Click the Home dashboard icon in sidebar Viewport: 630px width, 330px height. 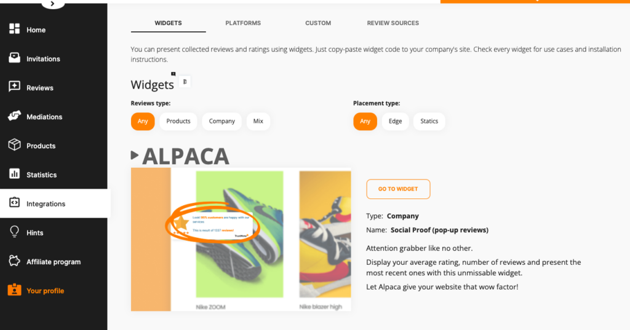tap(14, 29)
